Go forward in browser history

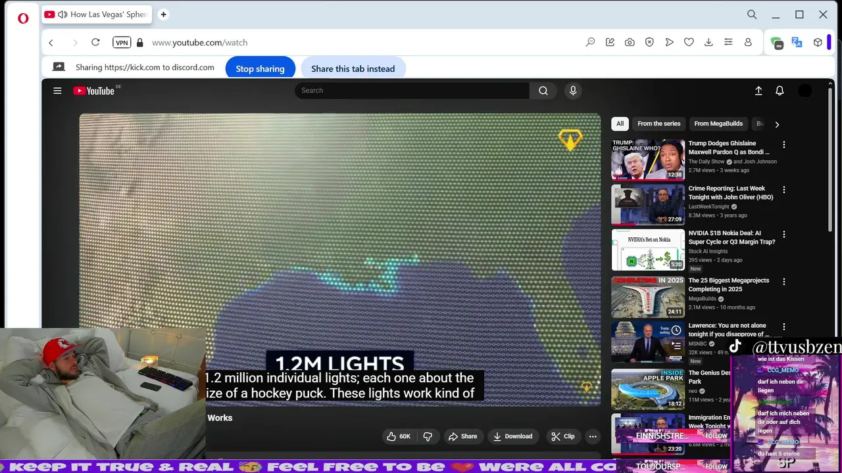click(x=75, y=42)
